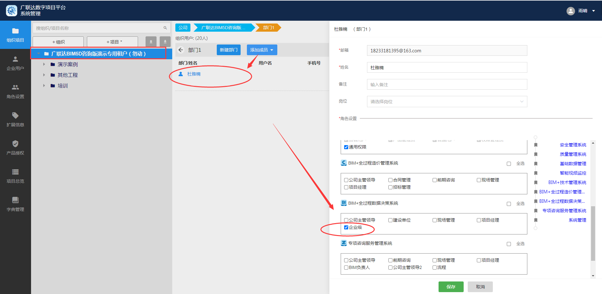Click the bookmark icon beside 安全管理系统
Screen dimensions: 602x294
pos(536,145)
